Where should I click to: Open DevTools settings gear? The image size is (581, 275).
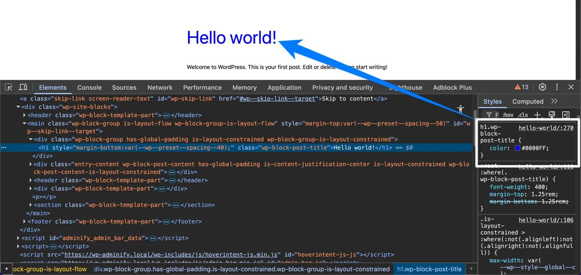(542, 87)
